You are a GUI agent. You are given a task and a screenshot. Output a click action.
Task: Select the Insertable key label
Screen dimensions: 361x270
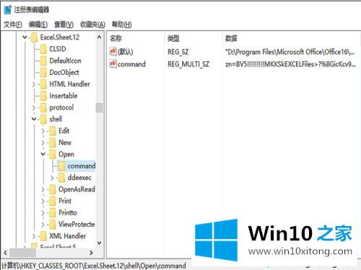pyautogui.click(x=64, y=96)
